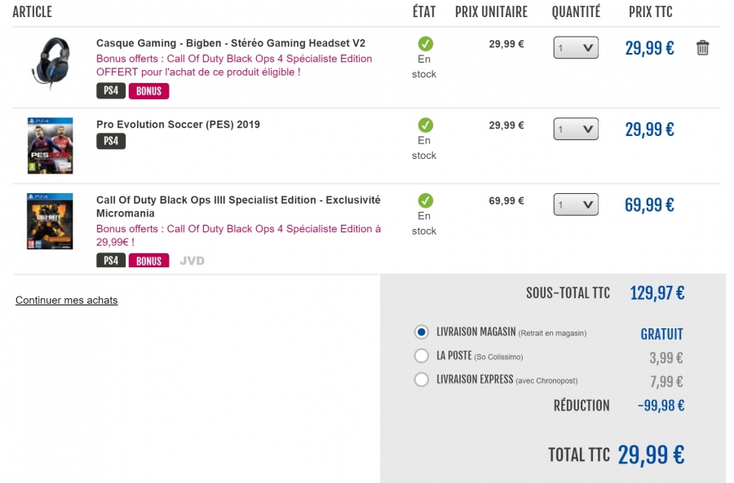The height and width of the screenshot is (483, 734).
Task: Open the Pro Evolution Soccer 2019 title link
Action: point(178,125)
